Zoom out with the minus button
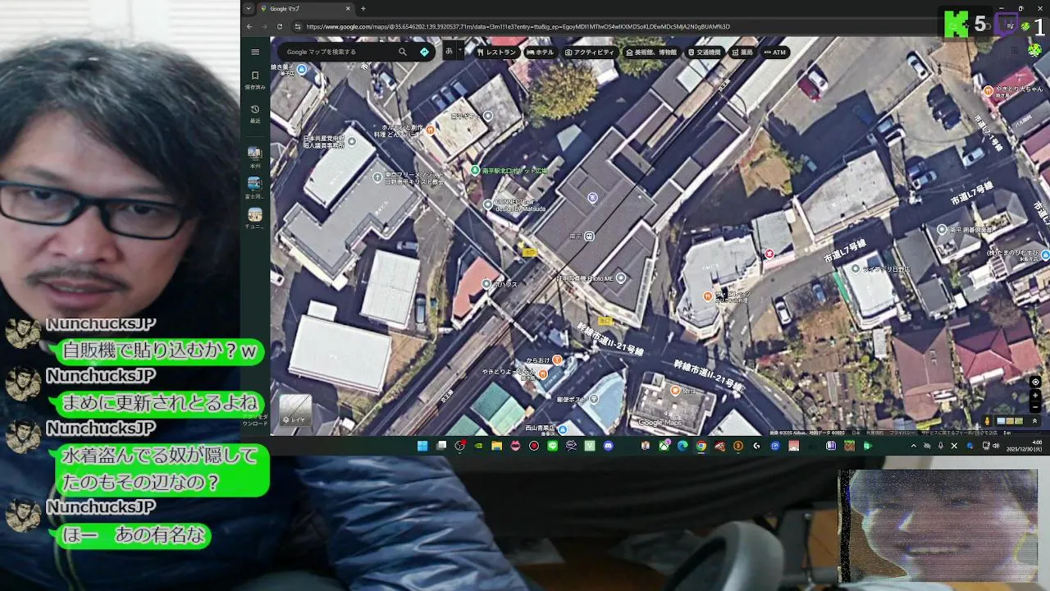Screen dimensions: 1050x591 (x=1035, y=407)
